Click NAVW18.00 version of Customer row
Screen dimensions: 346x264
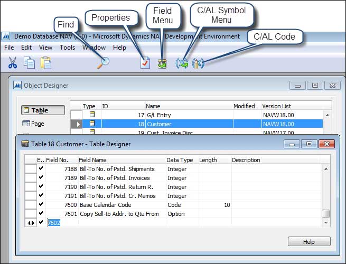tap(278, 124)
